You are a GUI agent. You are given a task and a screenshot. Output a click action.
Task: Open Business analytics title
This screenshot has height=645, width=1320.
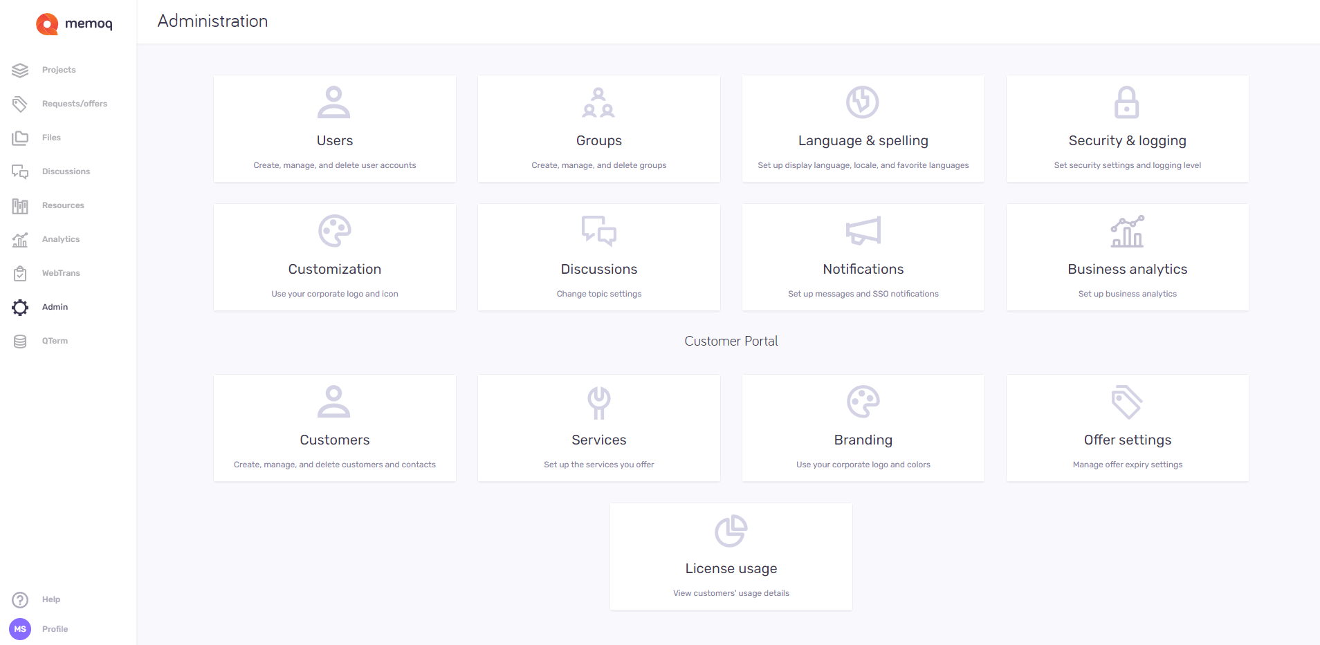(1128, 270)
